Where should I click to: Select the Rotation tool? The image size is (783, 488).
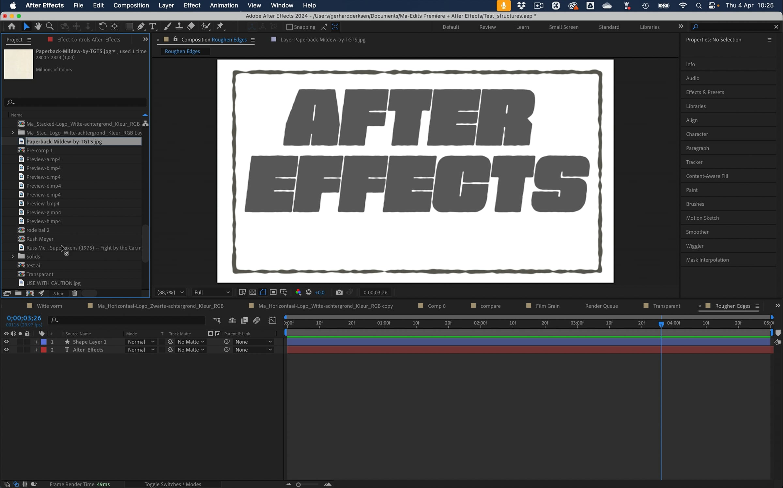pyautogui.click(x=102, y=26)
